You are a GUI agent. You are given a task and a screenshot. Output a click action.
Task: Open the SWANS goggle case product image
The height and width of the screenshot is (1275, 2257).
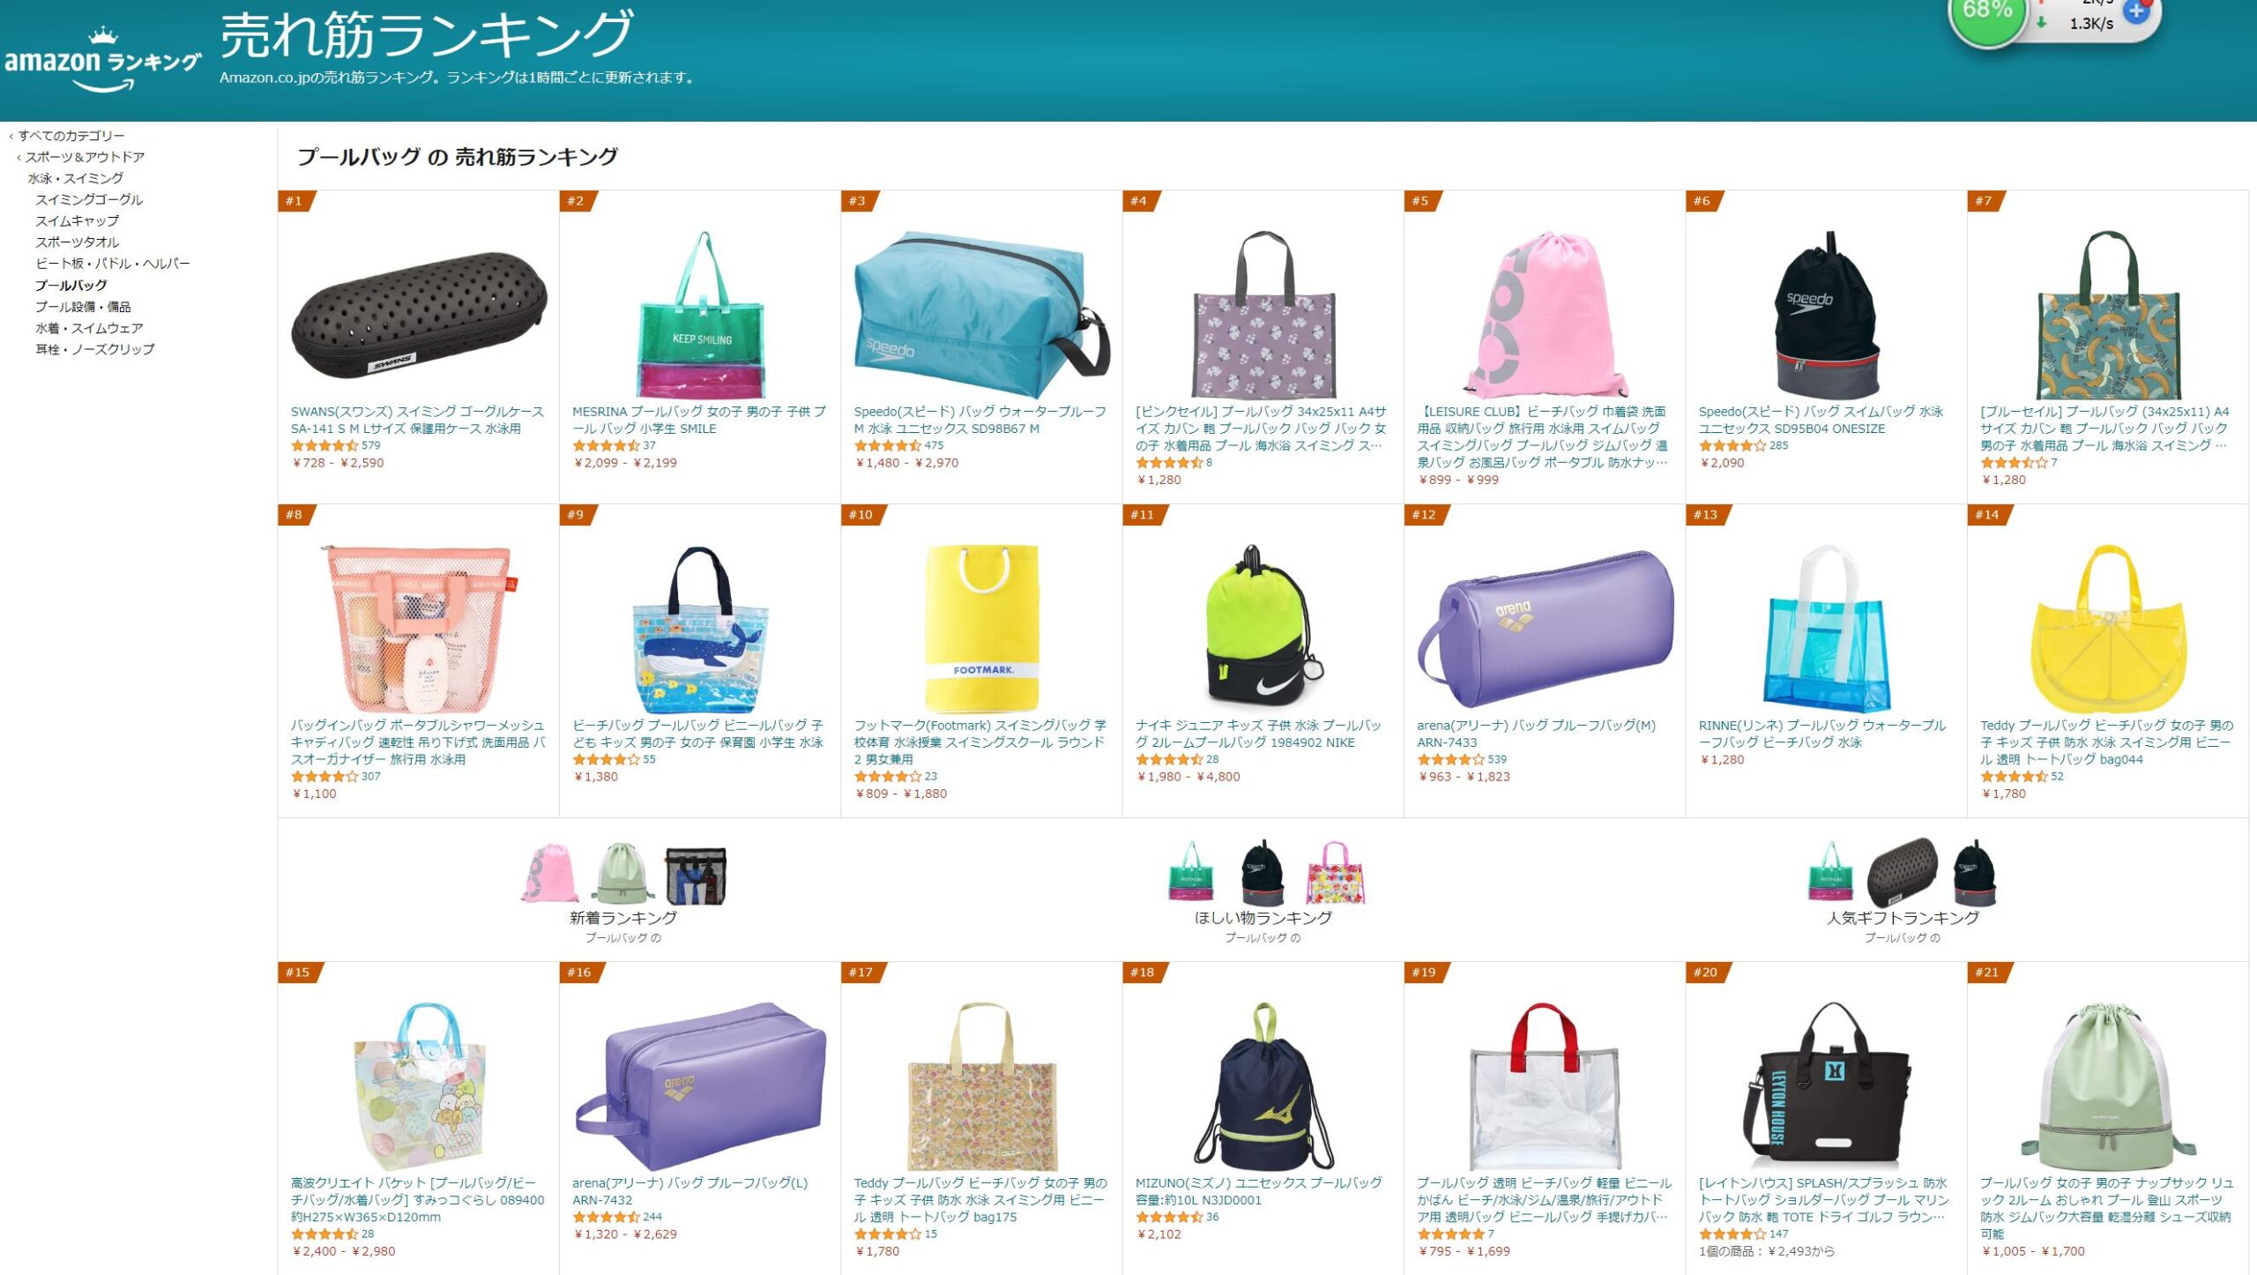419,315
